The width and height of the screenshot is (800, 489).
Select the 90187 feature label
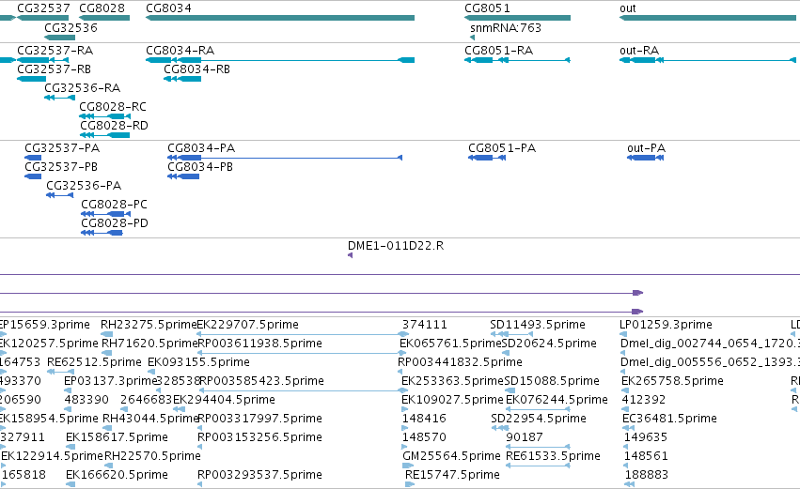[525, 437]
